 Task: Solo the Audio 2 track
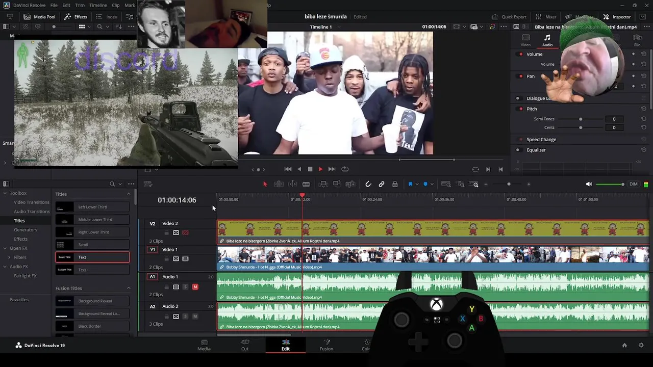click(x=185, y=317)
